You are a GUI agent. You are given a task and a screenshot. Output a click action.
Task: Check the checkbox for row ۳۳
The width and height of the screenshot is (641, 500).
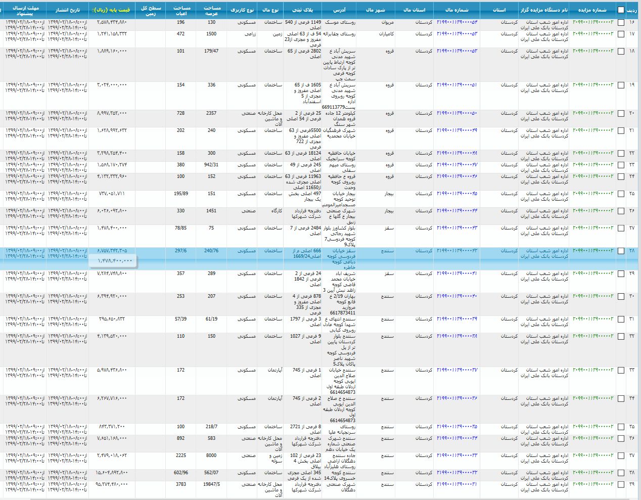(x=621, y=371)
